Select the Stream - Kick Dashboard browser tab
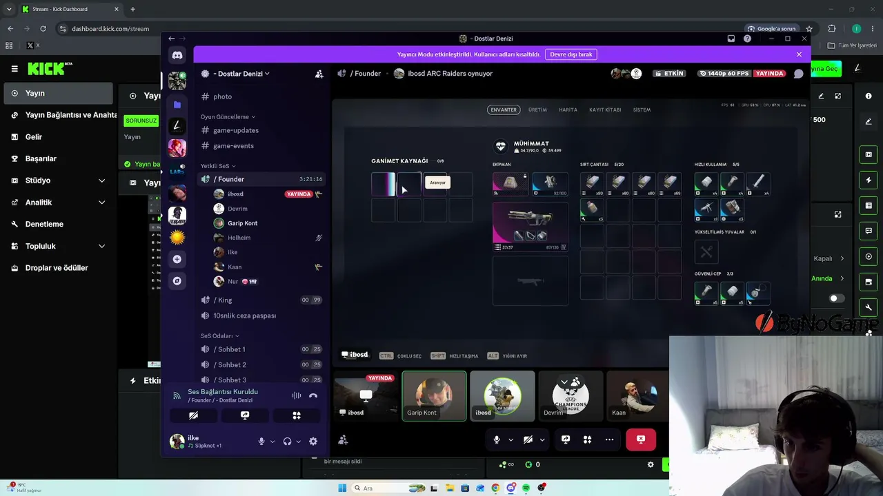Screen dimensions: 883x496 (x=70, y=9)
